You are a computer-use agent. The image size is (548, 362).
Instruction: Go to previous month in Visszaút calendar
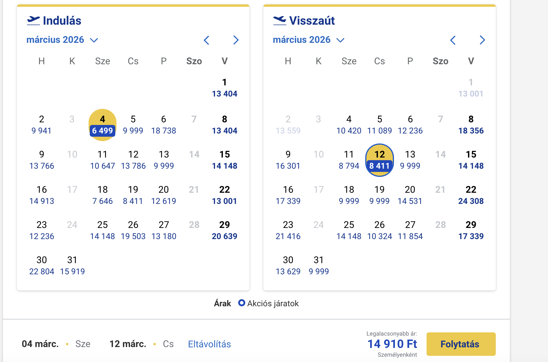[453, 40]
